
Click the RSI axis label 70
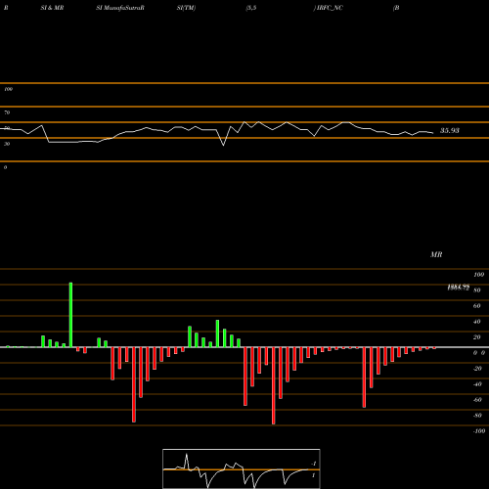(7, 112)
